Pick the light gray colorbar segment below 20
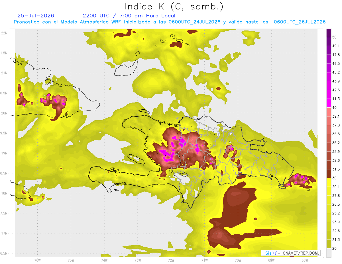342x264 pixels. tap(329, 253)
